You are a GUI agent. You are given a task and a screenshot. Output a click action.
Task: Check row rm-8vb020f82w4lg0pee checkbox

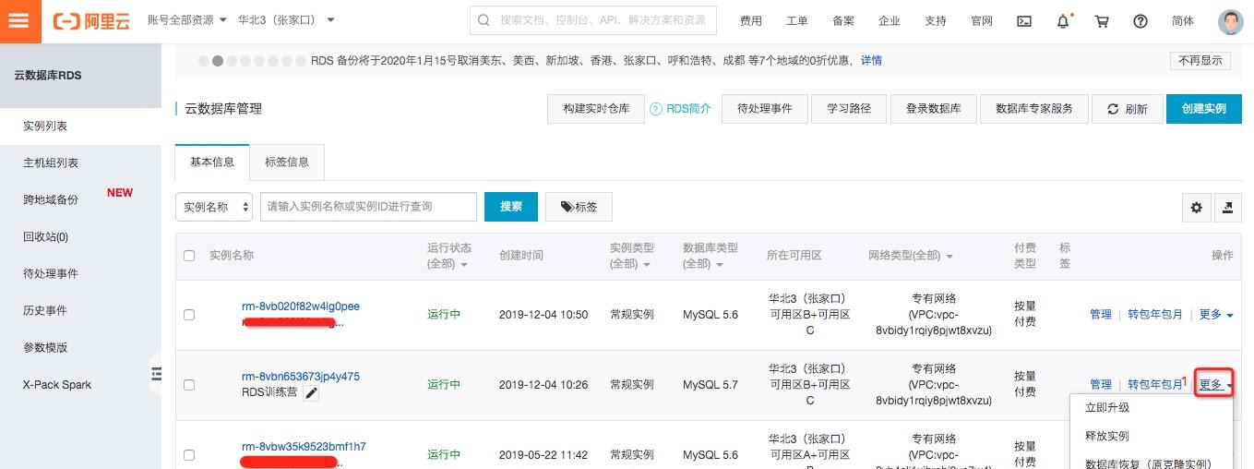(x=189, y=315)
